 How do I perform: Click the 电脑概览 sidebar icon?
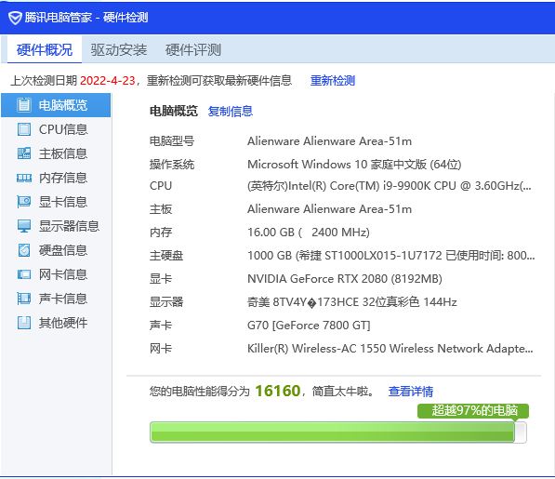[x=24, y=105]
